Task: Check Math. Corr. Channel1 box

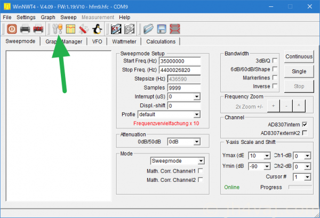Action: tap(200, 171)
